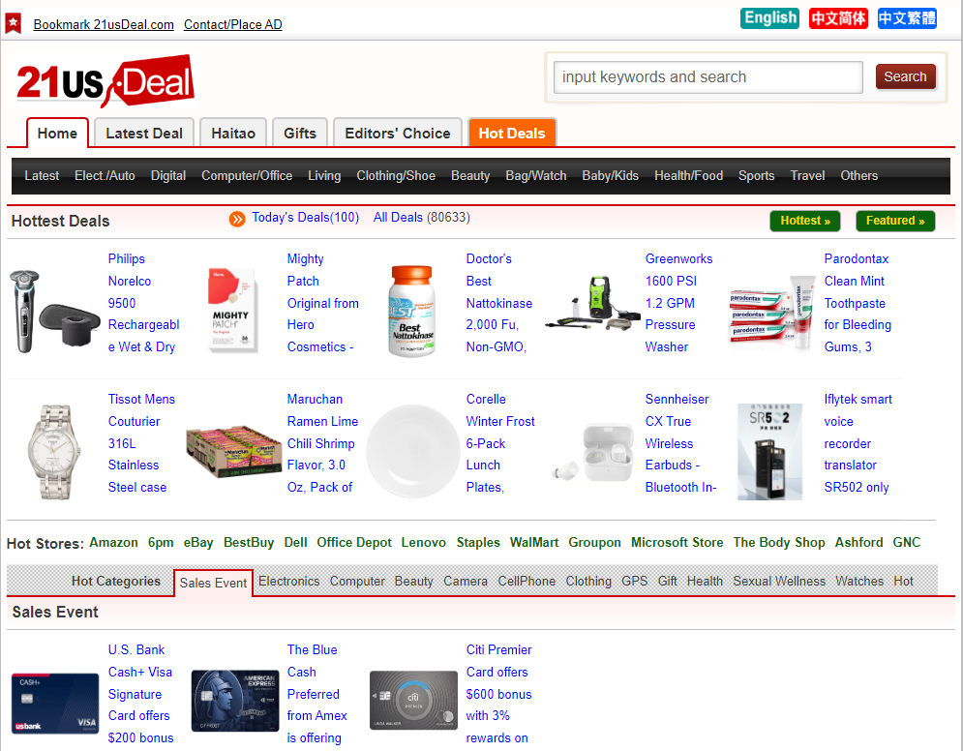Select the 中文简体 language button
This screenshot has height=751, width=963.
pos(838,18)
